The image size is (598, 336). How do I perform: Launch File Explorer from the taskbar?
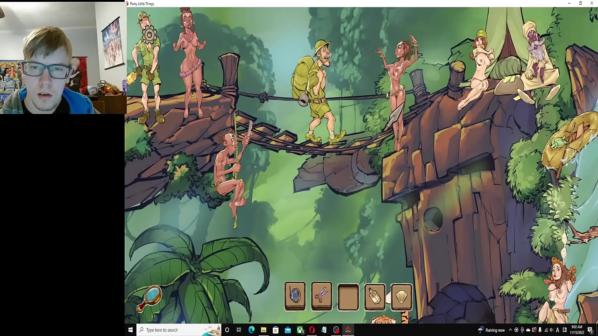coord(263,330)
